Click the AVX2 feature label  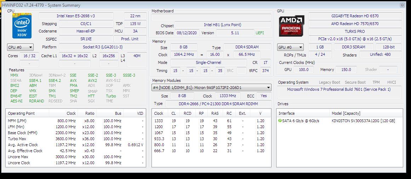92,80
